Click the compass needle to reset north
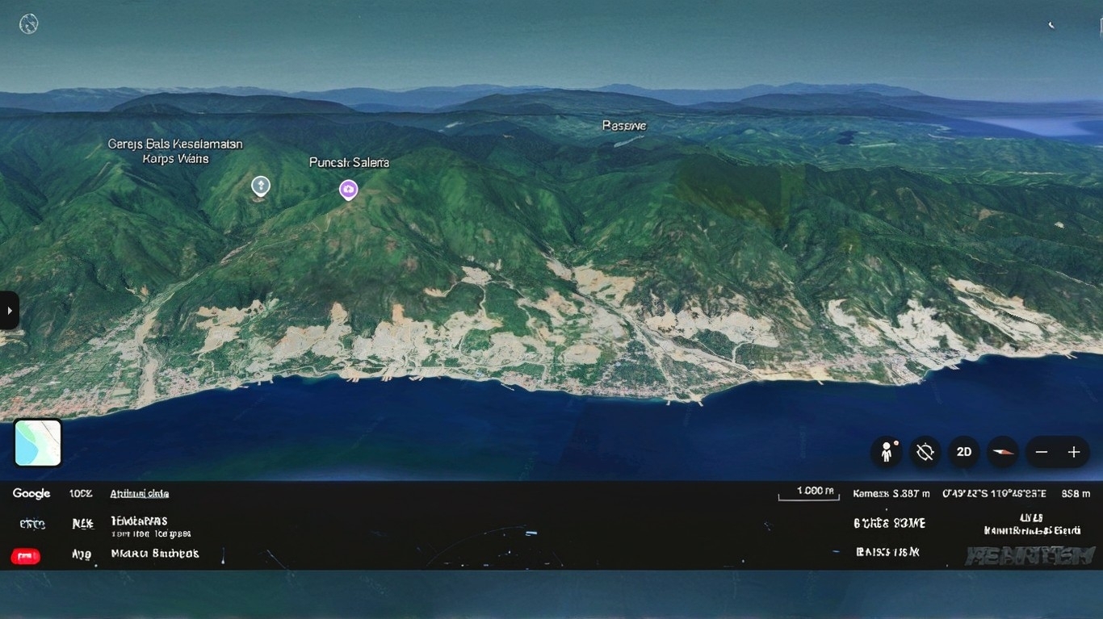 click(1003, 452)
